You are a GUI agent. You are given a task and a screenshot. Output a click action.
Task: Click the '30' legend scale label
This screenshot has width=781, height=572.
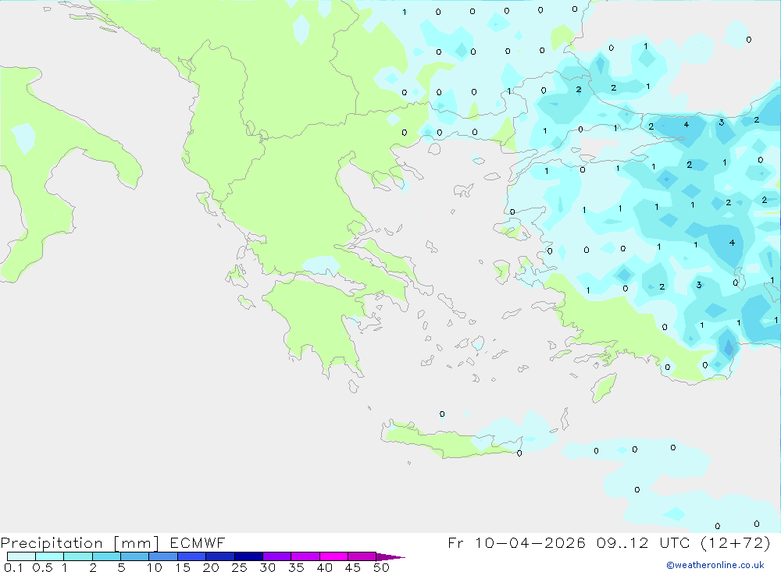click(x=268, y=567)
